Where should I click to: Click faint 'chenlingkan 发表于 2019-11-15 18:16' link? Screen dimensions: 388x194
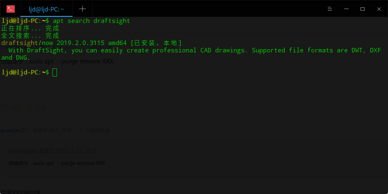click(53, 151)
